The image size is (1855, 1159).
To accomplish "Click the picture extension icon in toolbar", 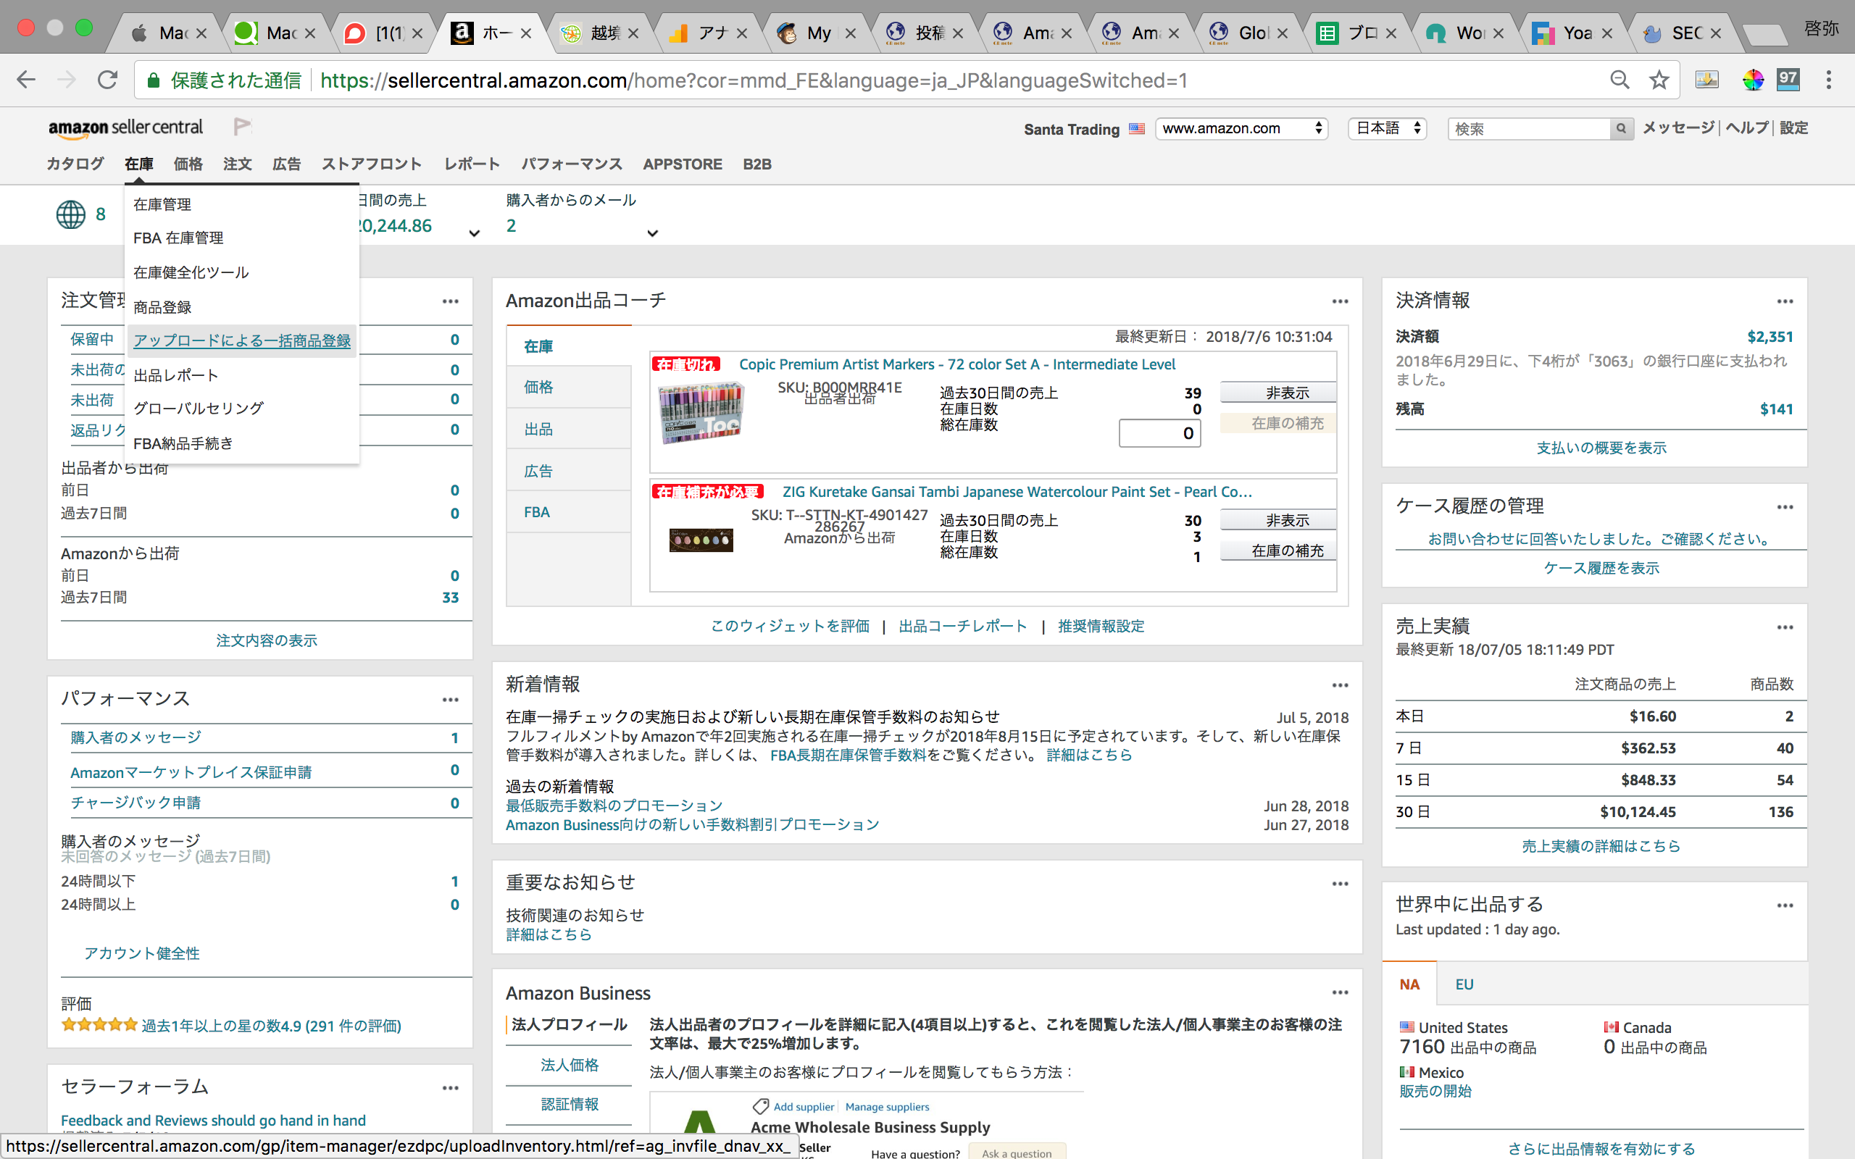I will click(1706, 80).
